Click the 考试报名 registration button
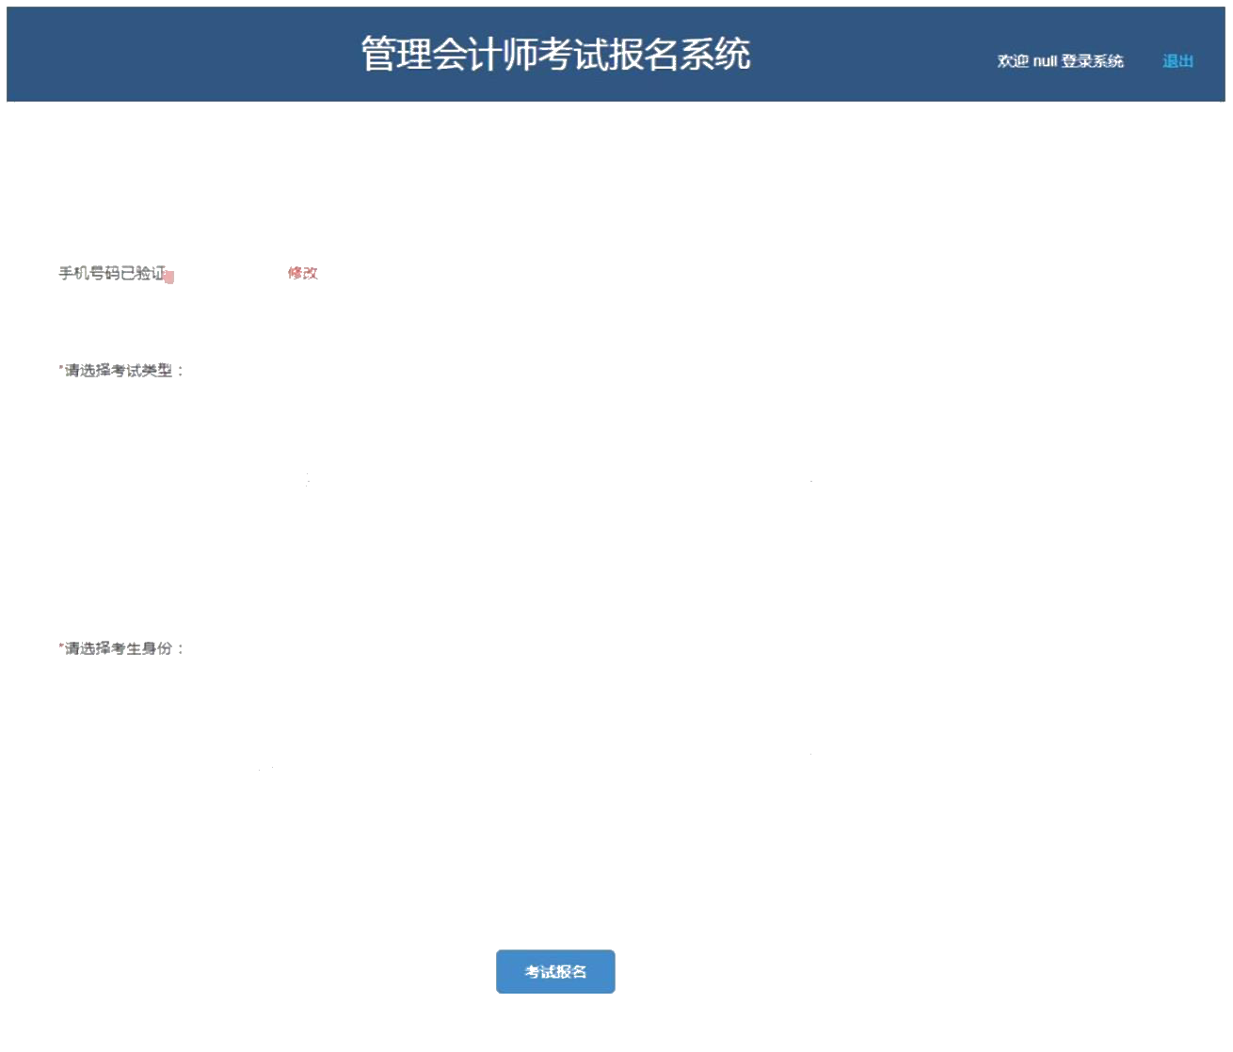 pyautogui.click(x=554, y=971)
